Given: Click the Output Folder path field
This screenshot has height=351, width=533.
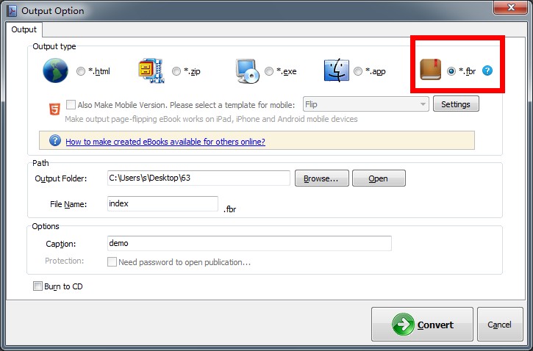Looking at the screenshot, I should [198, 178].
